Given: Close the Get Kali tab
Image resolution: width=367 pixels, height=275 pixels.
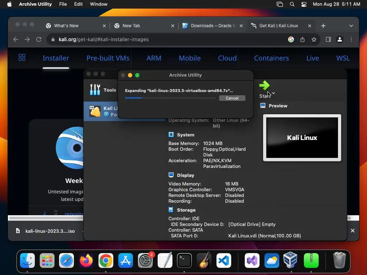Looking at the screenshot, I should [309, 26].
